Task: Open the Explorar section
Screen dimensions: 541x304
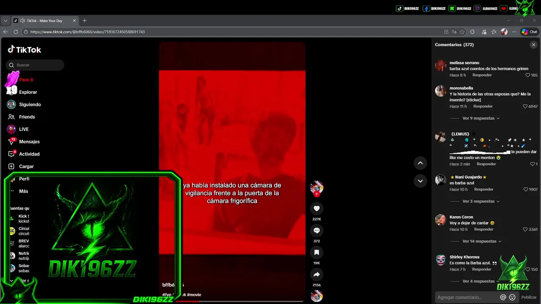Action: coord(28,92)
